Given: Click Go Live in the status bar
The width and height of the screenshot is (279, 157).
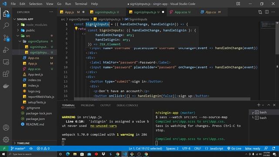Looking at the screenshot, I should tap(234, 148).
